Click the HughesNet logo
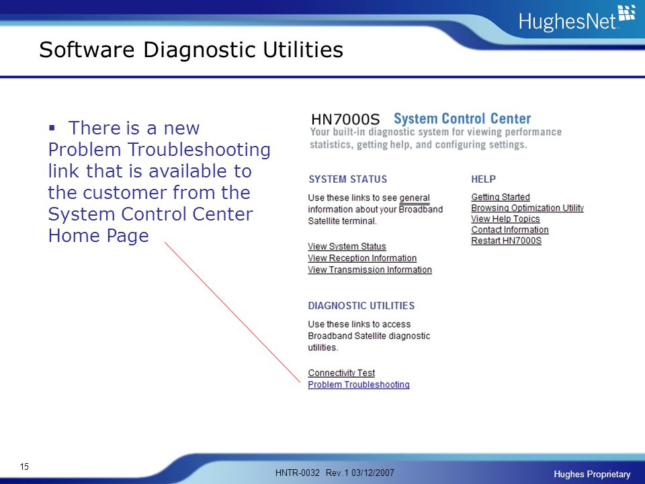The image size is (645, 484). pyautogui.click(x=576, y=19)
